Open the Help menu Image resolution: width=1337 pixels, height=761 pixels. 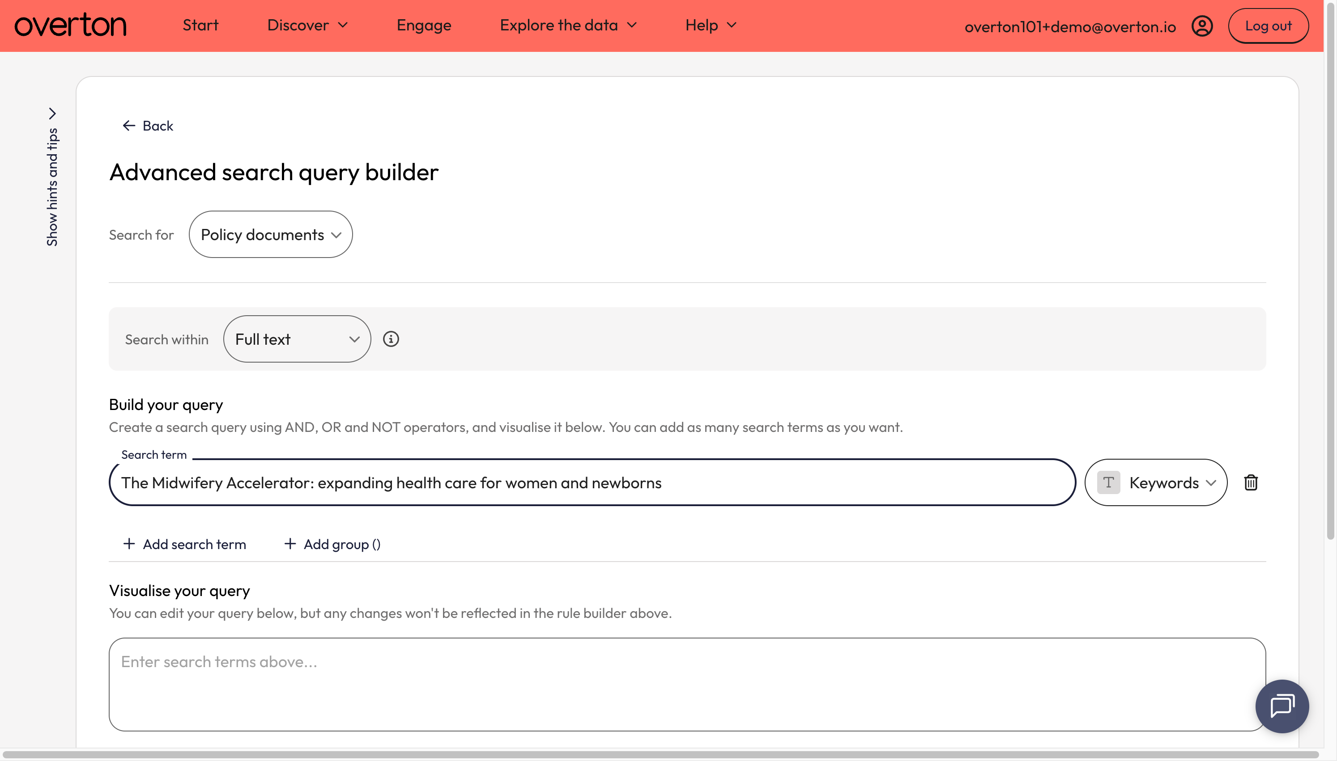point(711,25)
